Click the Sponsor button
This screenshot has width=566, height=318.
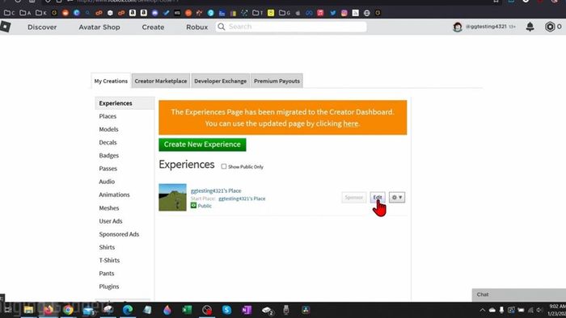[x=354, y=198]
